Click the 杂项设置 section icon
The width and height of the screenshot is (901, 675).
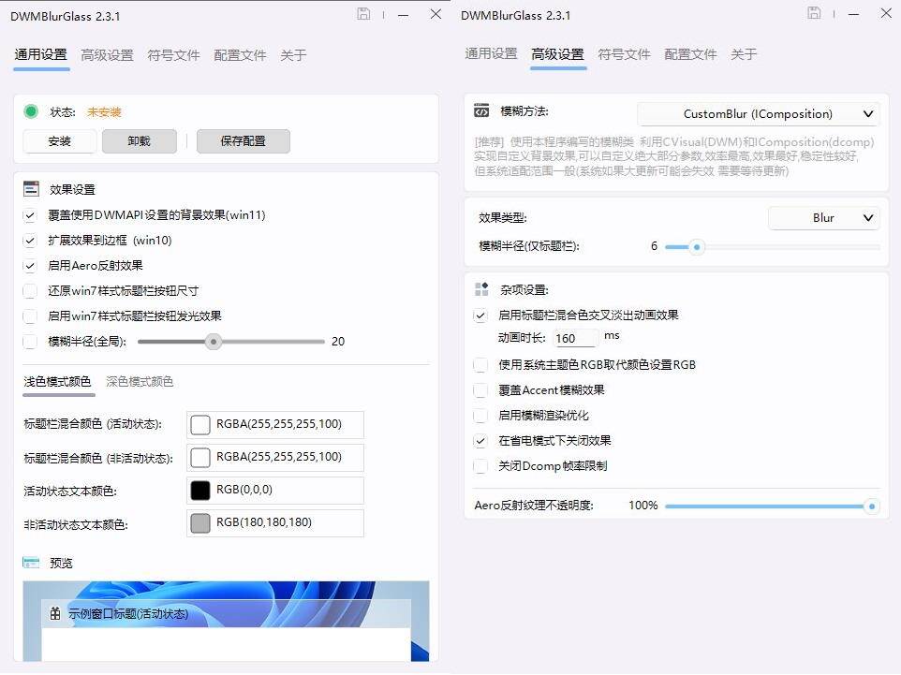click(481, 289)
